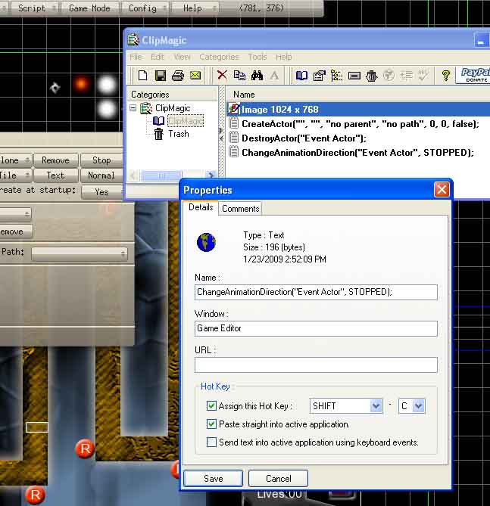Viewport: 490px width, 506px height.
Task: Click the Categories pane horizontal scrollbar
Action: click(172, 175)
